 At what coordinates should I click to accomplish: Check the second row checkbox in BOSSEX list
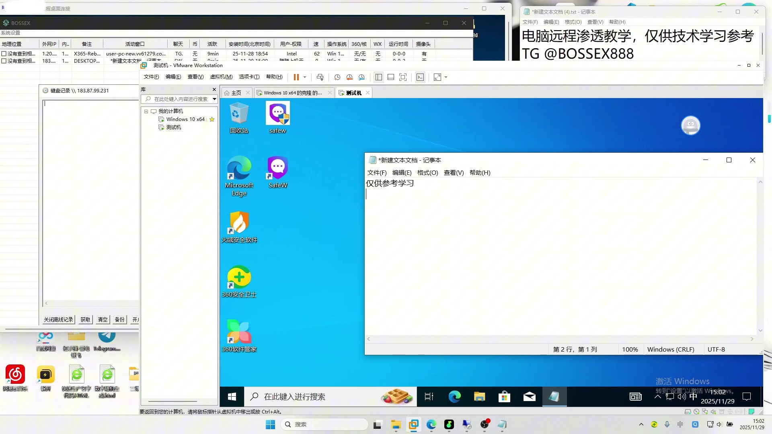[4, 61]
